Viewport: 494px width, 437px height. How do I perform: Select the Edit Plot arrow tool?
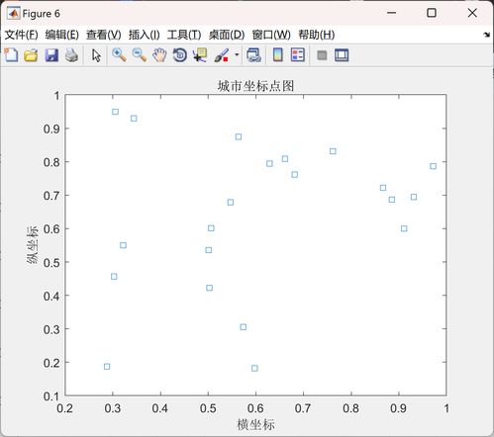point(96,55)
